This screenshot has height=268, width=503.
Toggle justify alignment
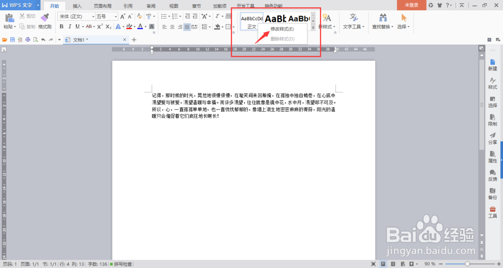(187, 27)
